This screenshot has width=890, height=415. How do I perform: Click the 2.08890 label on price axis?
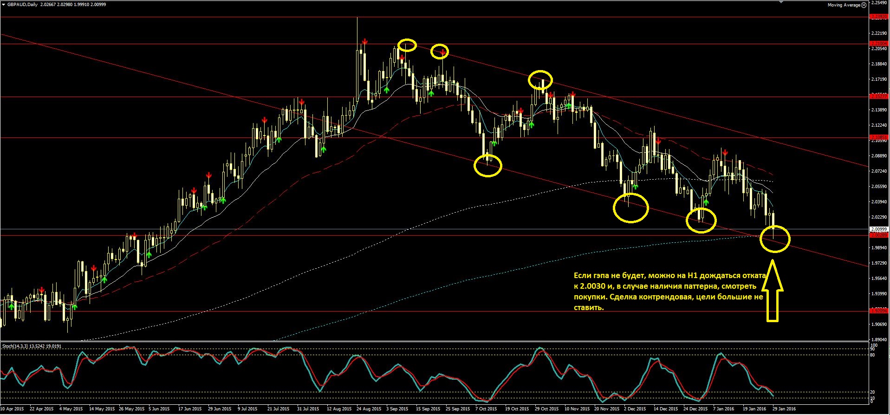click(x=880, y=156)
